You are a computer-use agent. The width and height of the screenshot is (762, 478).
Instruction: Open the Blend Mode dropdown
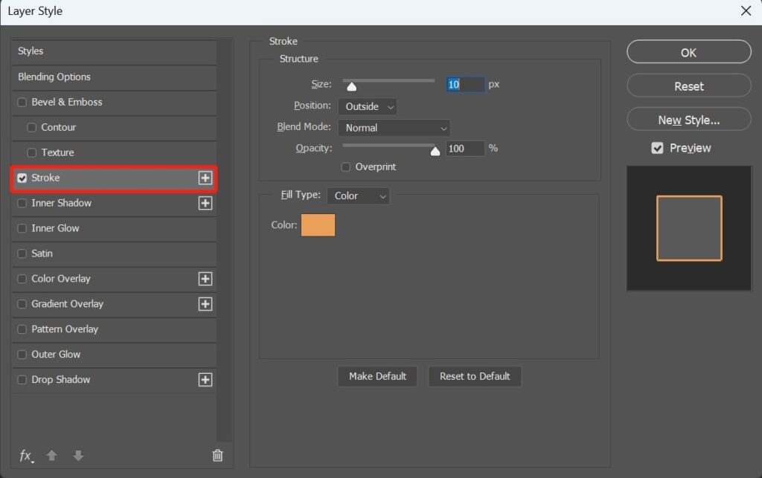tap(394, 127)
